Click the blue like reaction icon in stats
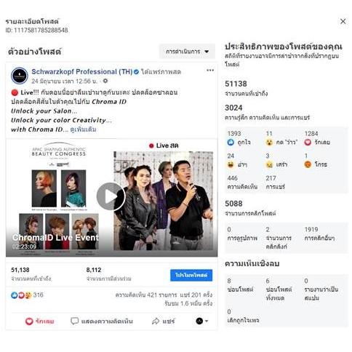The image size is (352, 352). pos(231,143)
